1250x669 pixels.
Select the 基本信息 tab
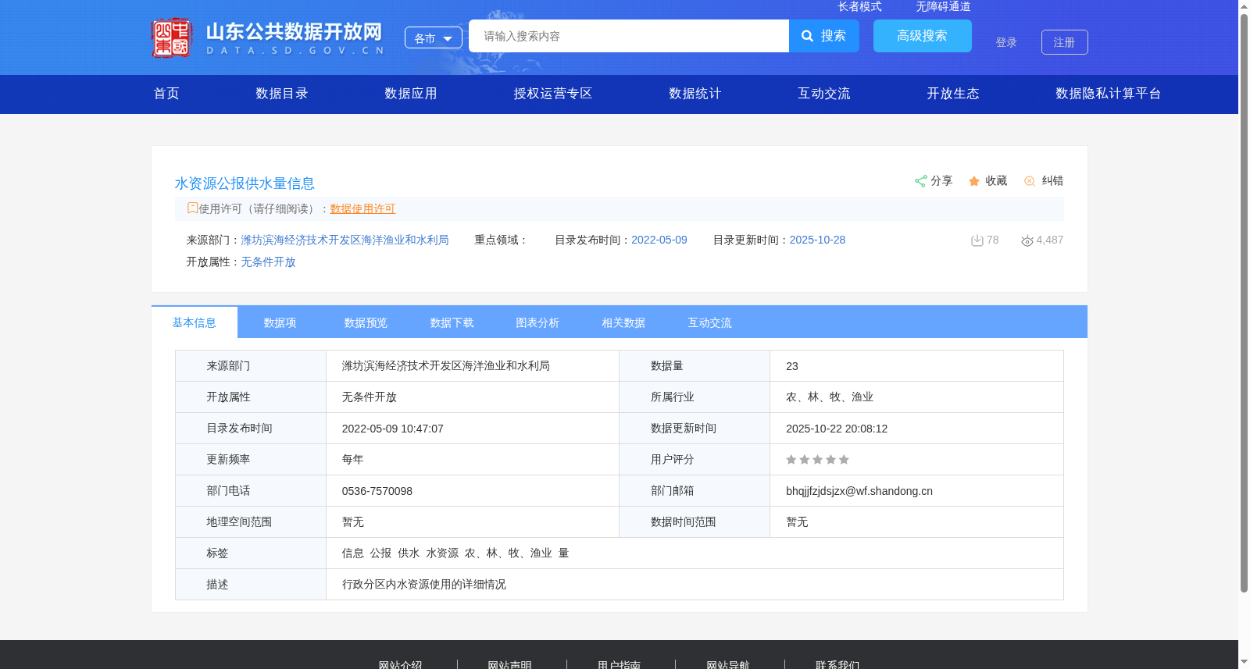click(x=195, y=322)
